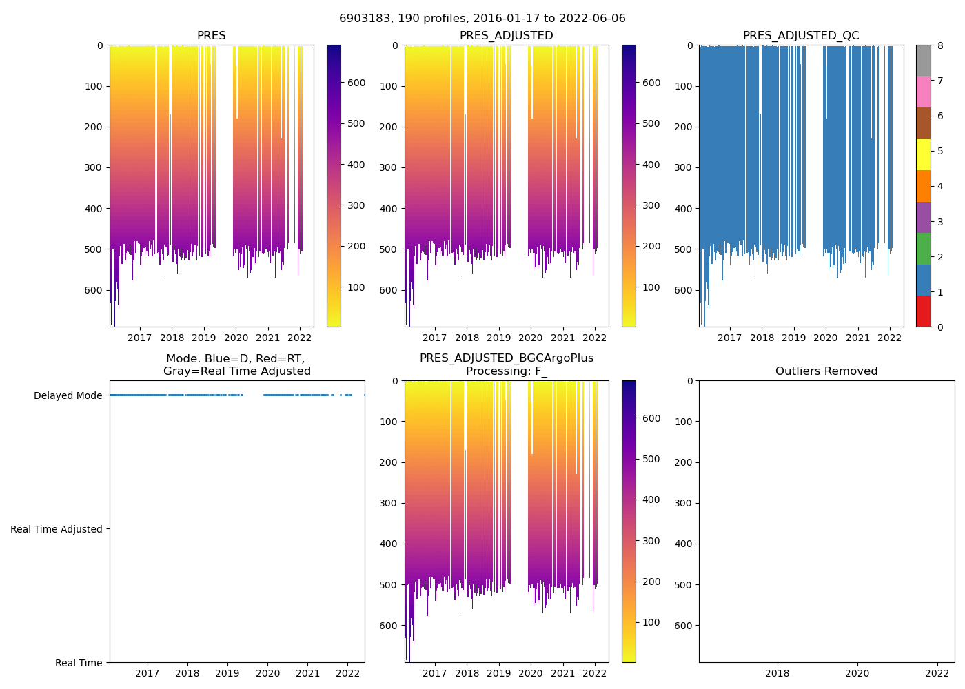This screenshot has width=965, height=689.
Task: Click the Mode plot title text
Action: coord(236,364)
